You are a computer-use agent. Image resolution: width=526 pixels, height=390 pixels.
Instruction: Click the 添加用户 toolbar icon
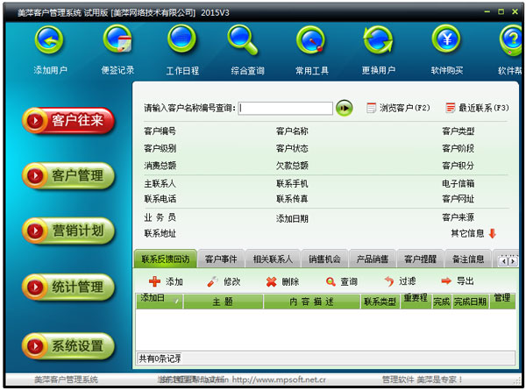50,40
